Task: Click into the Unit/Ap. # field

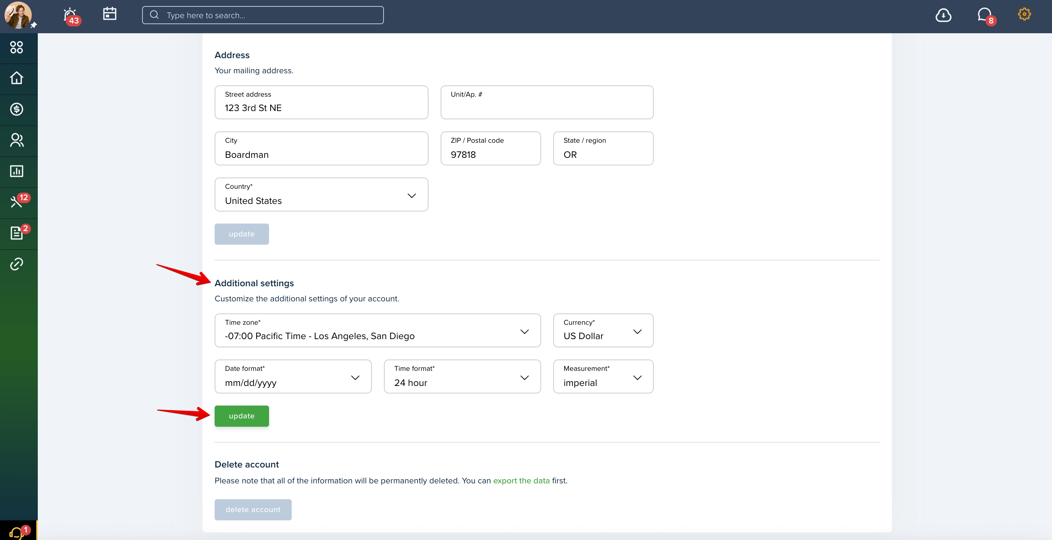Action: [547, 102]
